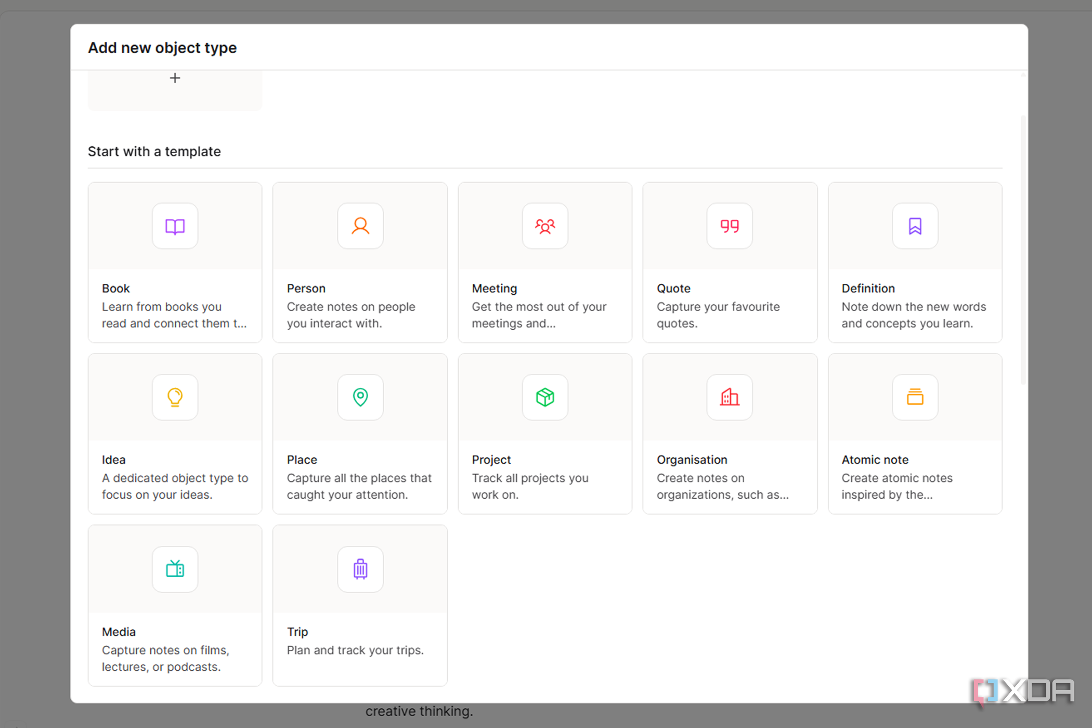Click the Organisation template title

point(692,460)
